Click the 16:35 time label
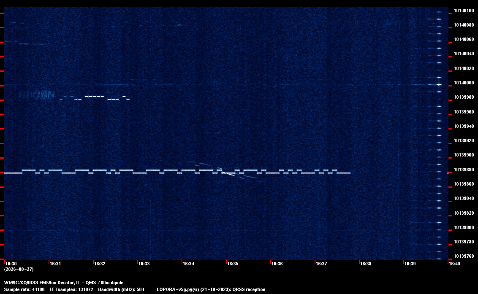 click(233, 264)
